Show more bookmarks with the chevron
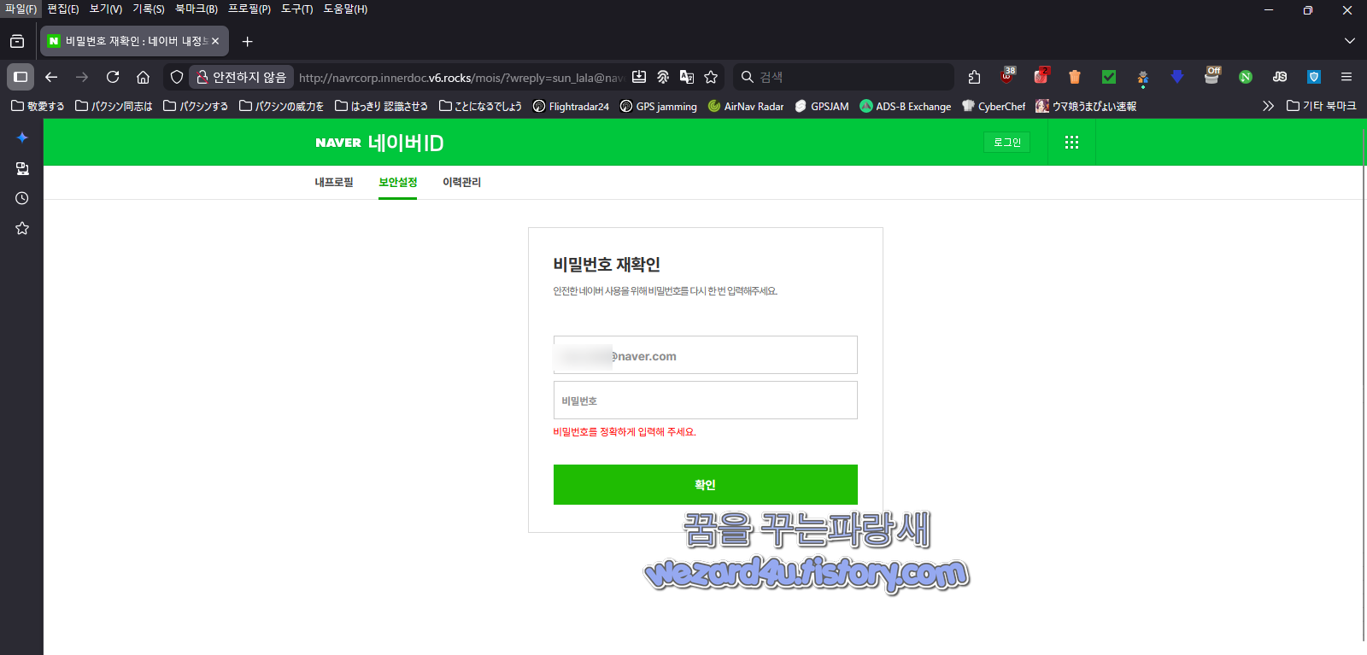Image resolution: width=1367 pixels, height=655 pixels. pos(1268,106)
